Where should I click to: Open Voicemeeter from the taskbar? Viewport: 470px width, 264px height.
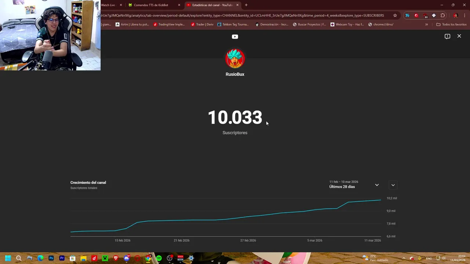click(x=180, y=258)
